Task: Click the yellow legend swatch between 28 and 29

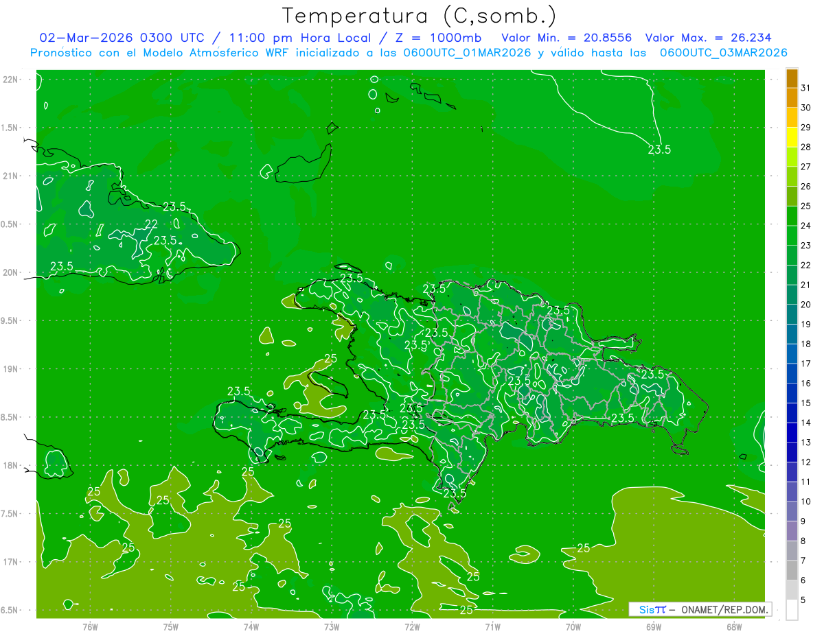Action: point(792,137)
